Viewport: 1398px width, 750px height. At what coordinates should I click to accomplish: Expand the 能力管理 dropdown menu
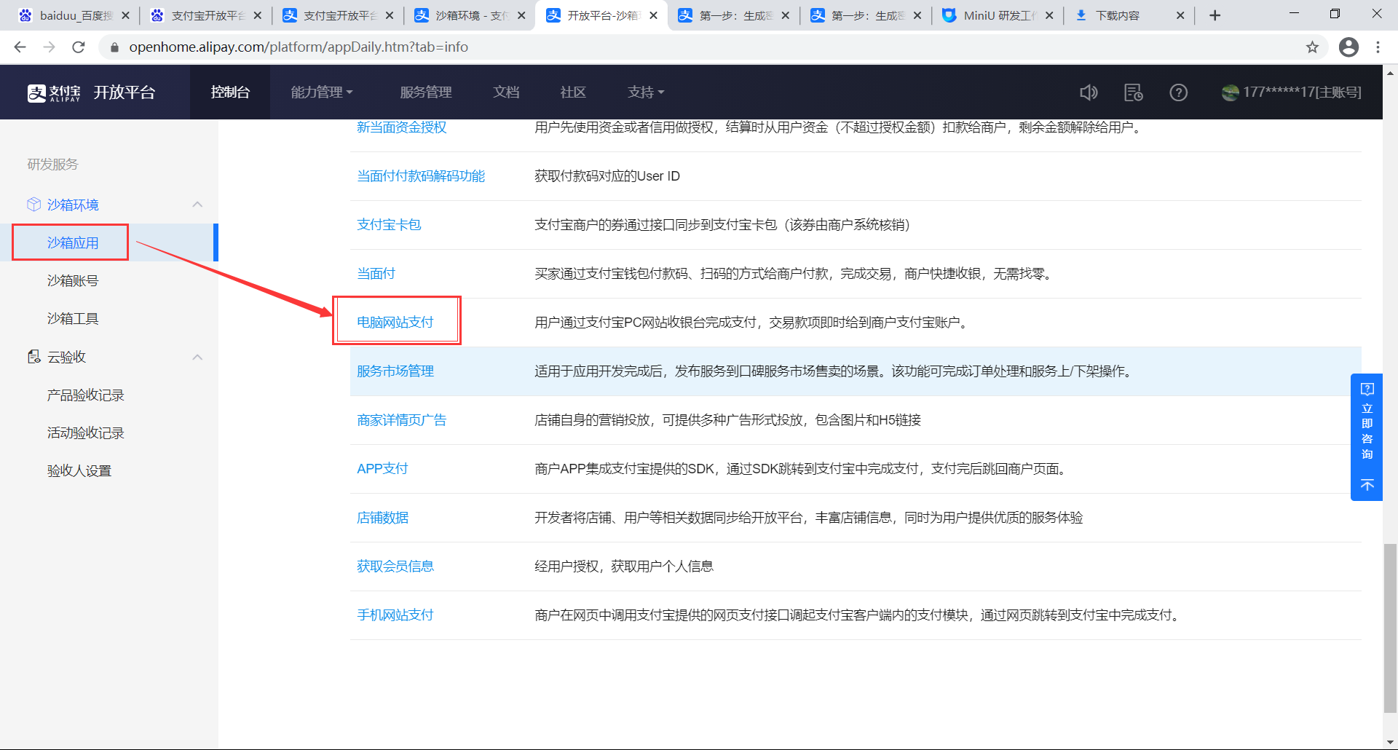(x=322, y=92)
